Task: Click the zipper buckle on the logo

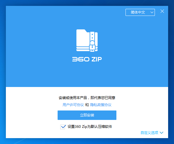Action: click(92, 48)
